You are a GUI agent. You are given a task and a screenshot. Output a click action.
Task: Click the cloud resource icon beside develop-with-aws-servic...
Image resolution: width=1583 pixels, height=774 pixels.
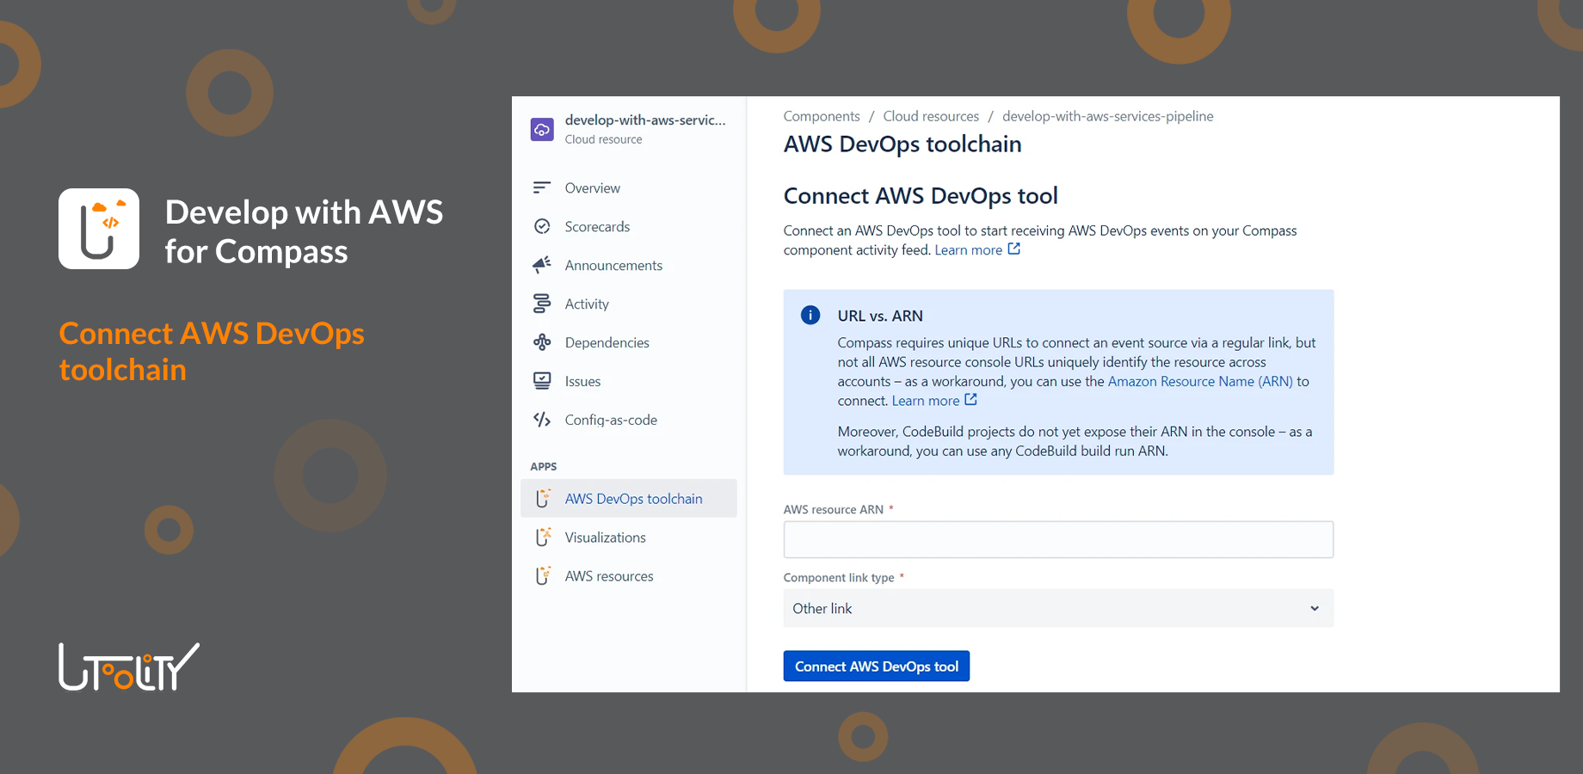click(541, 128)
